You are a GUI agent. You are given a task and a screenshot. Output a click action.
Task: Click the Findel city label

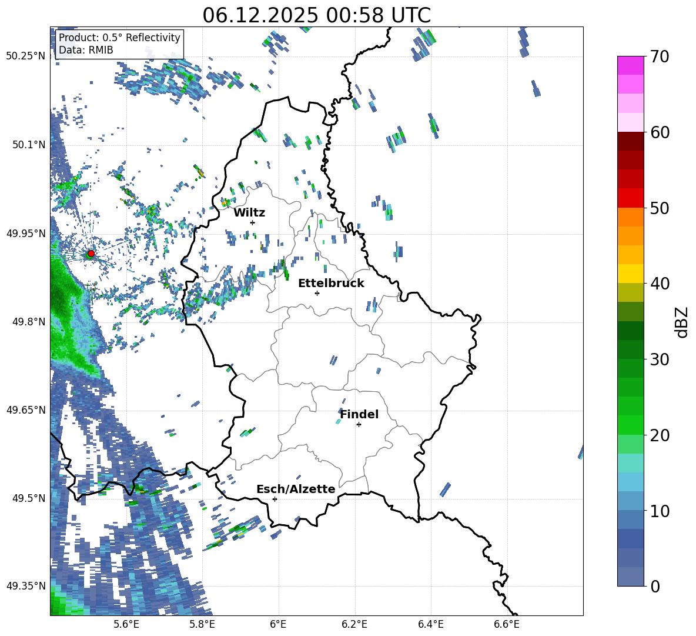pyautogui.click(x=359, y=414)
